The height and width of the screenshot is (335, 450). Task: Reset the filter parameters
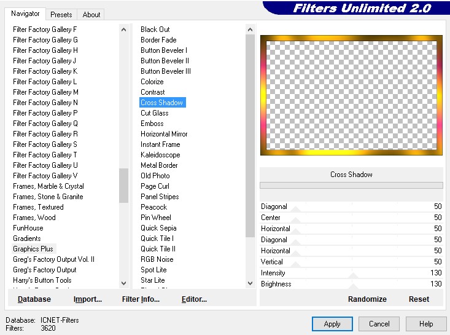pyautogui.click(x=419, y=299)
